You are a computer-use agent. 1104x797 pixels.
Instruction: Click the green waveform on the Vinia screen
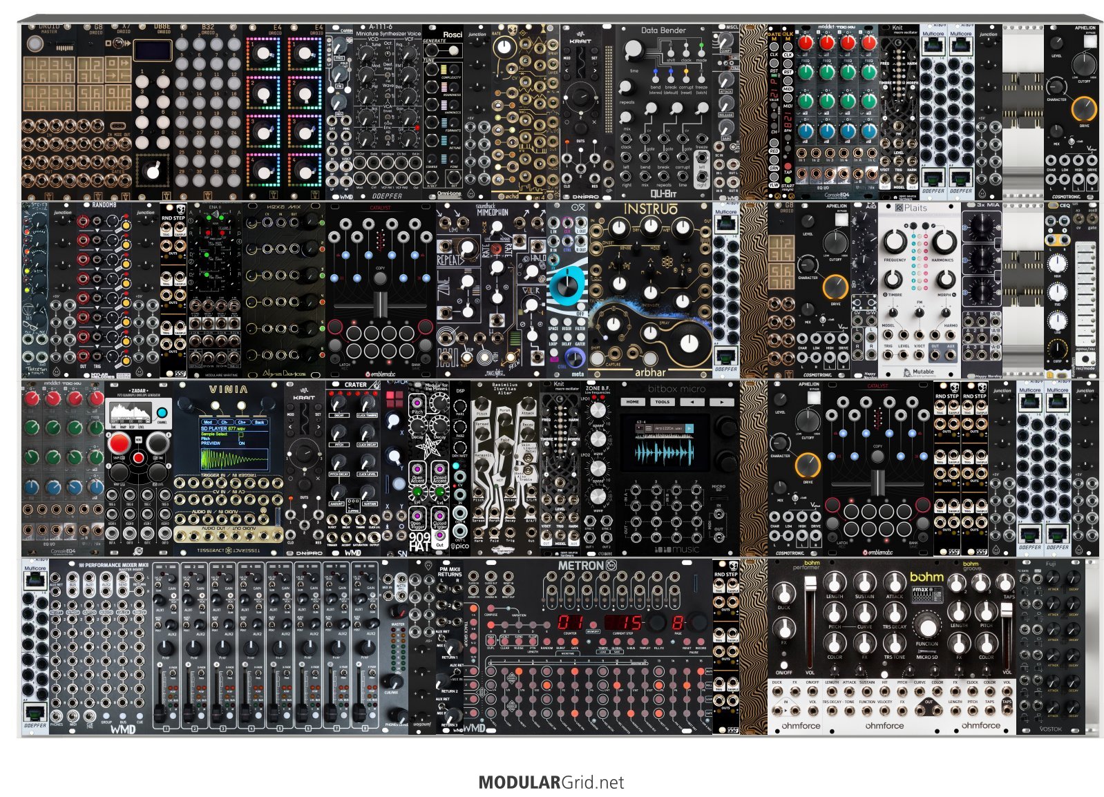click(234, 459)
